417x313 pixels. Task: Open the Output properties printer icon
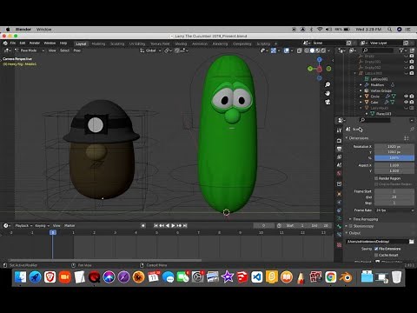click(x=339, y=149)
